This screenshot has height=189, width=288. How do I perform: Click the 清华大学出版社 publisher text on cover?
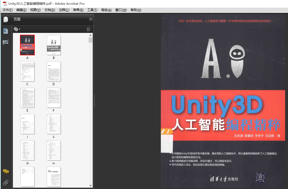[x=224, y=179]
